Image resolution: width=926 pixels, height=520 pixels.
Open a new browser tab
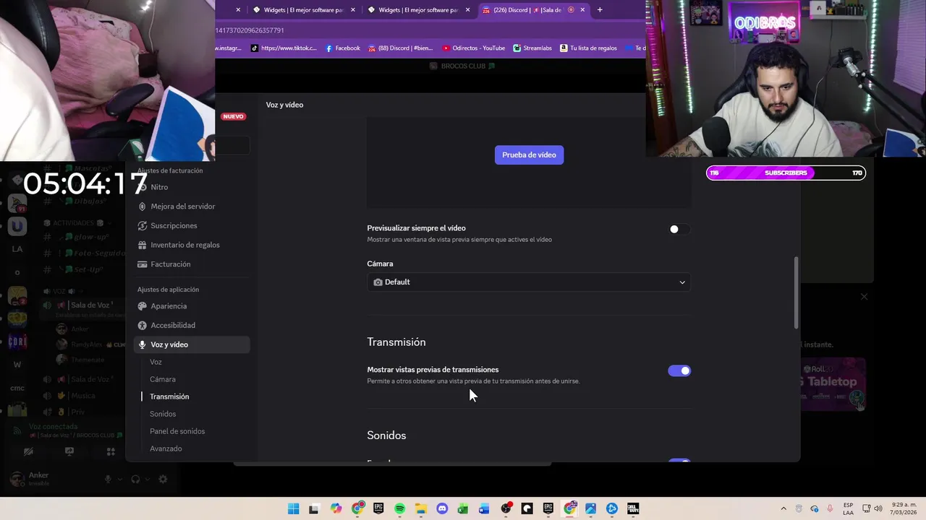600,10
